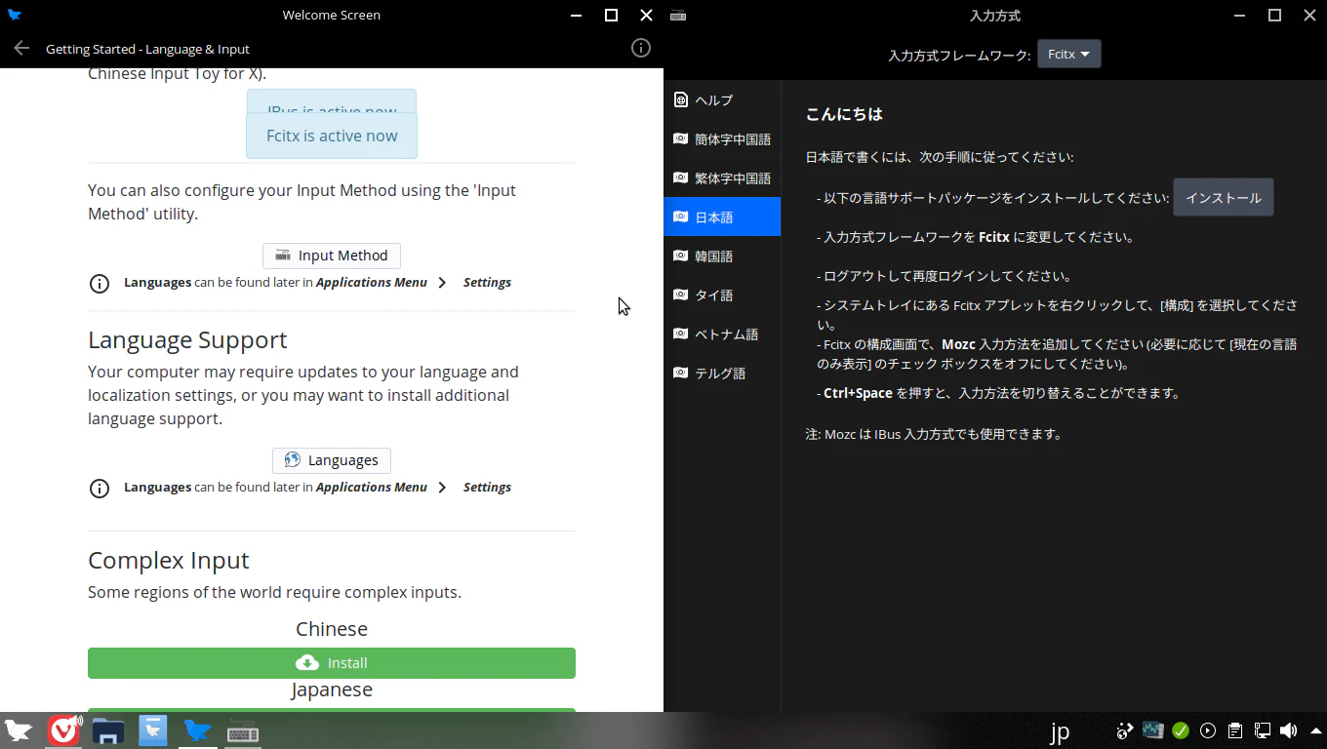Launch Vivaldi browser from the taskbar
The image size is (1327, 749).
[x=64, y=730]
